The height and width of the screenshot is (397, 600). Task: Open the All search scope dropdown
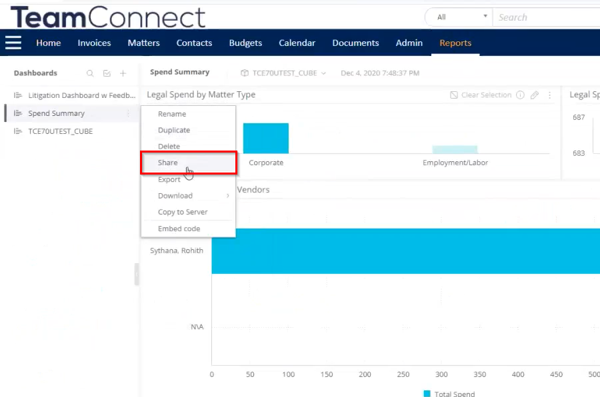(459, 17)
